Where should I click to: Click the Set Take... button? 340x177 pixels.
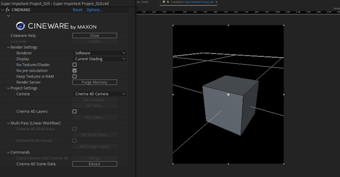coord(95,106)
